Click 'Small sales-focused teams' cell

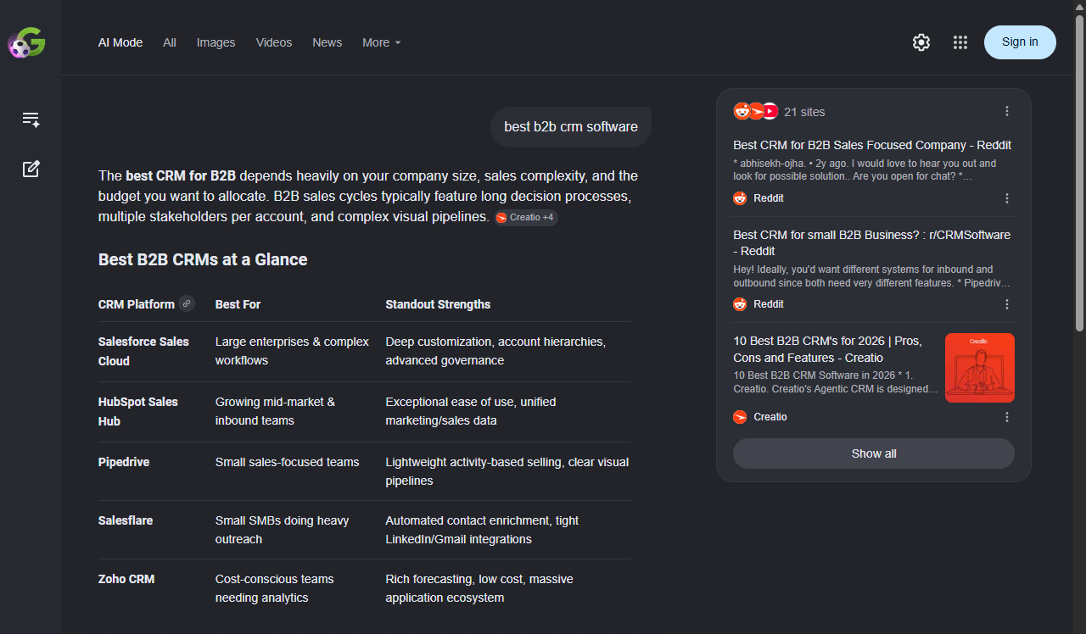pos(288,462)
